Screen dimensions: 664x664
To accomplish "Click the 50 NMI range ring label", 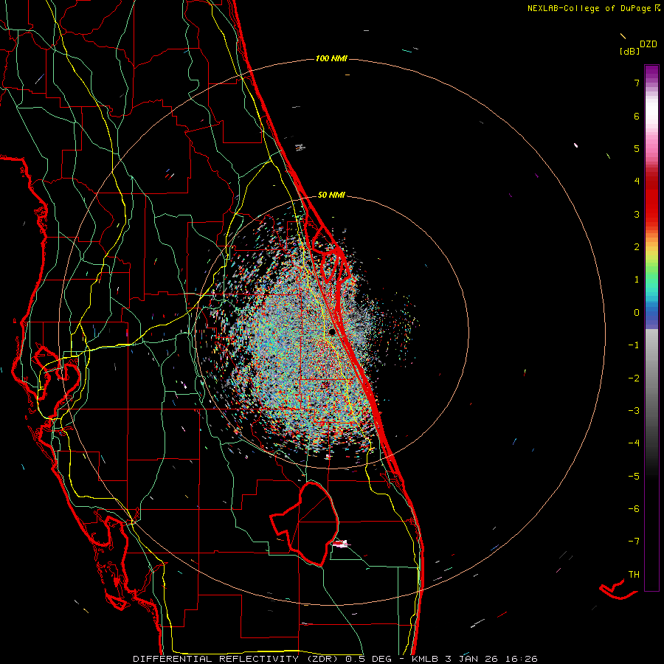I will [331, 196].
